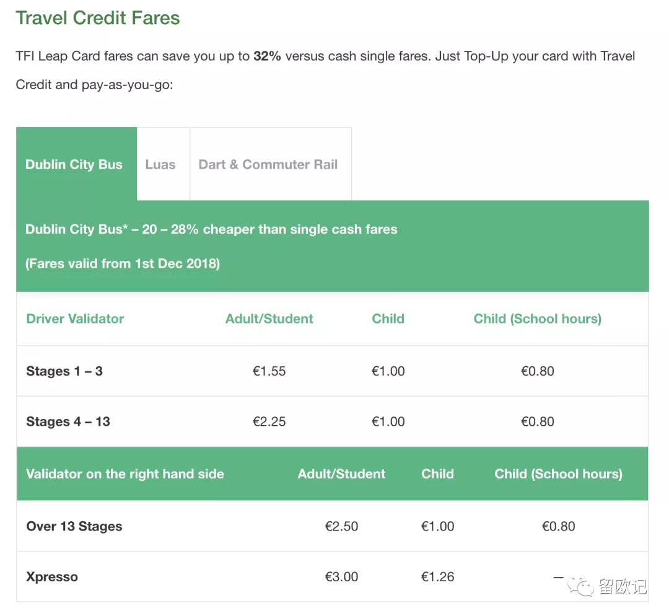
Task: Click the €3.00 Xpresso adult fare
Action: (342, 577)
